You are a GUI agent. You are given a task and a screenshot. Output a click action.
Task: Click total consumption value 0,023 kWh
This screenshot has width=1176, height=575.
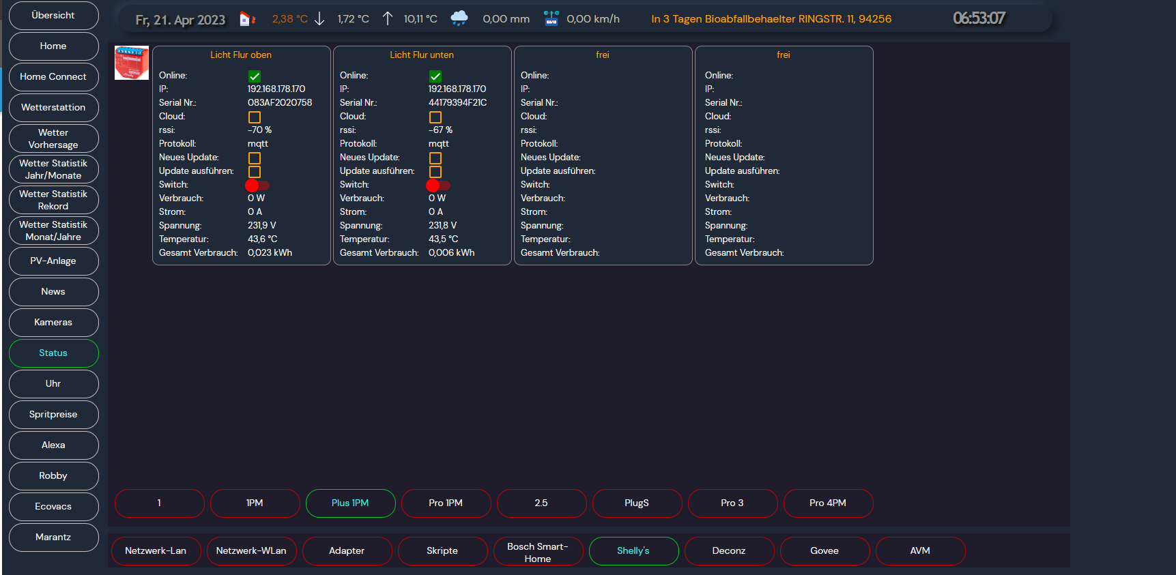point(270,252)
